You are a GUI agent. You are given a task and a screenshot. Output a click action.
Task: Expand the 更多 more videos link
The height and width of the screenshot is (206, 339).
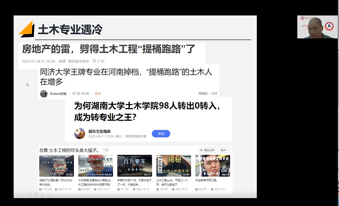click(224, 150)
